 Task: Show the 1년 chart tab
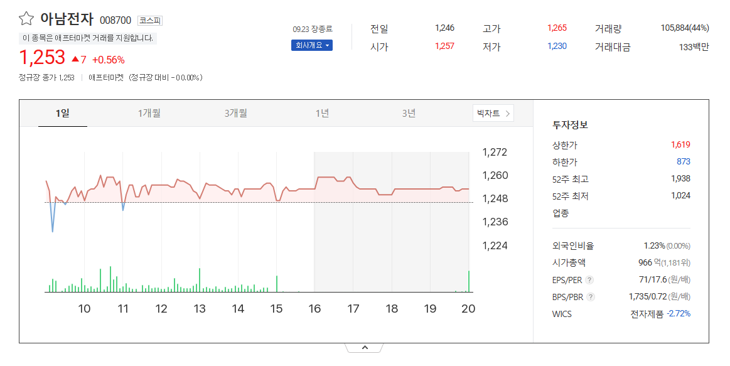(322, 113)
